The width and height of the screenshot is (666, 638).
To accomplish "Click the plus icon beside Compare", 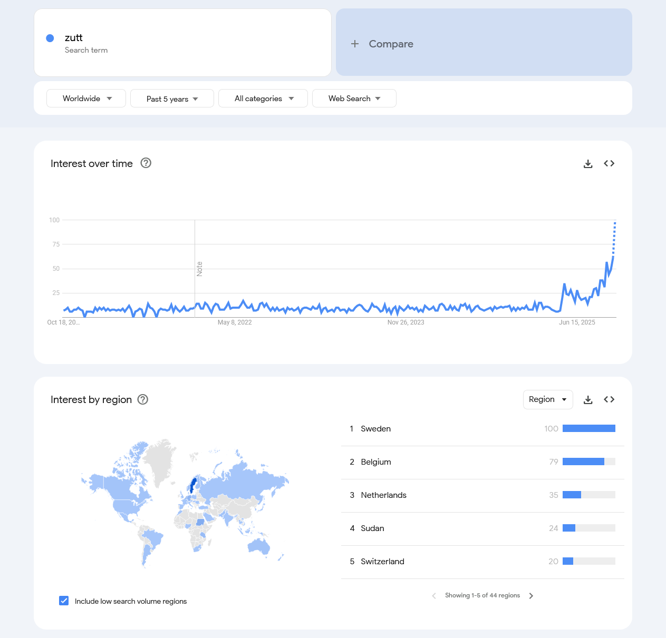I will point(355,44).
